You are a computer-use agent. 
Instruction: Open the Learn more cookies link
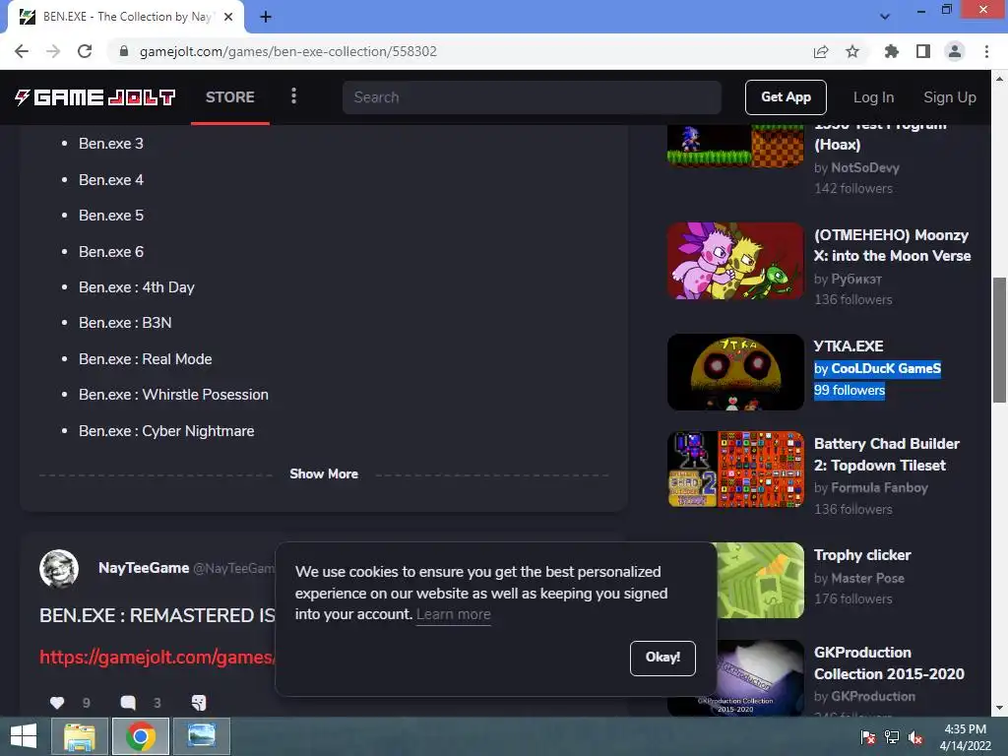pos(453,614)
